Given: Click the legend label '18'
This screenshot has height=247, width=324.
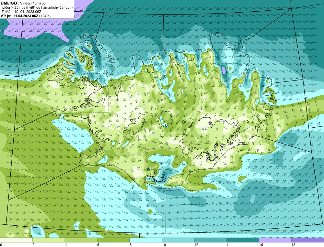Looking at the screenshot, I should point(293,245).
